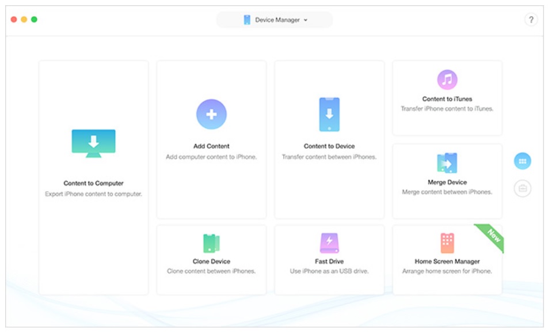Click the Content to Device phone icon
548x333 pixels.
point(329,115)
